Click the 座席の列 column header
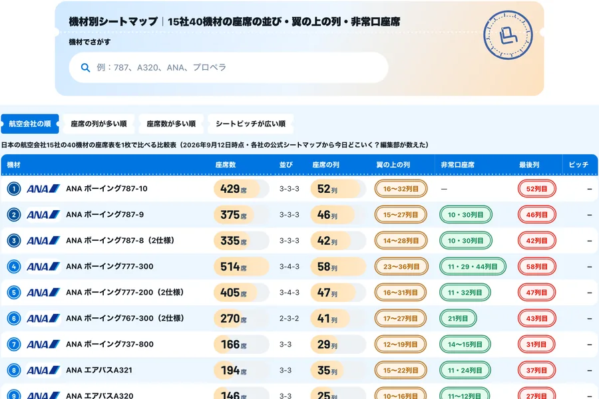The width and height of the screenshot is (599, 399). click(325, 164)
